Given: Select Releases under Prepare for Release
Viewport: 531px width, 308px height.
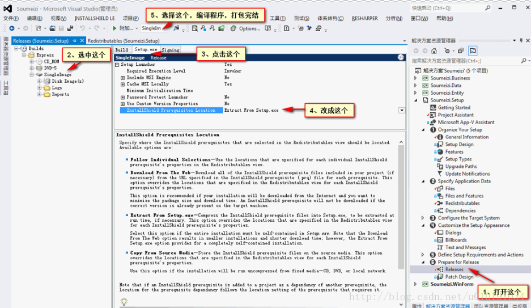Looking at the screenshot, I should pos(454,269).
